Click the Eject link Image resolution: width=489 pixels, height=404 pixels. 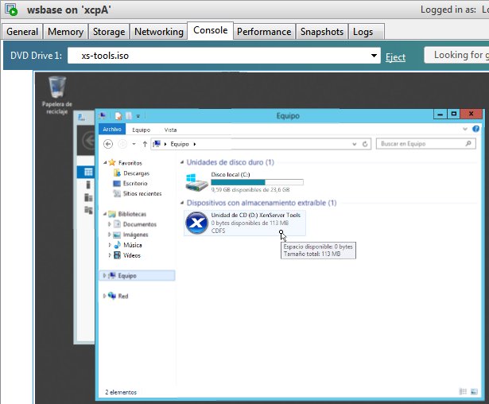pos(395,57)
